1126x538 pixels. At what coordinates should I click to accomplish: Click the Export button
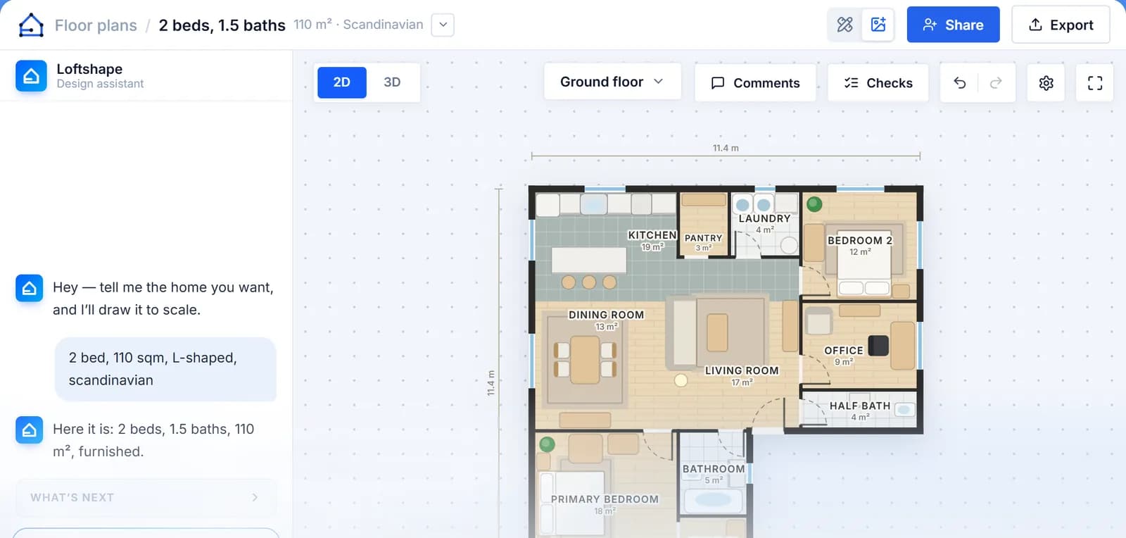coord(1061,25)
